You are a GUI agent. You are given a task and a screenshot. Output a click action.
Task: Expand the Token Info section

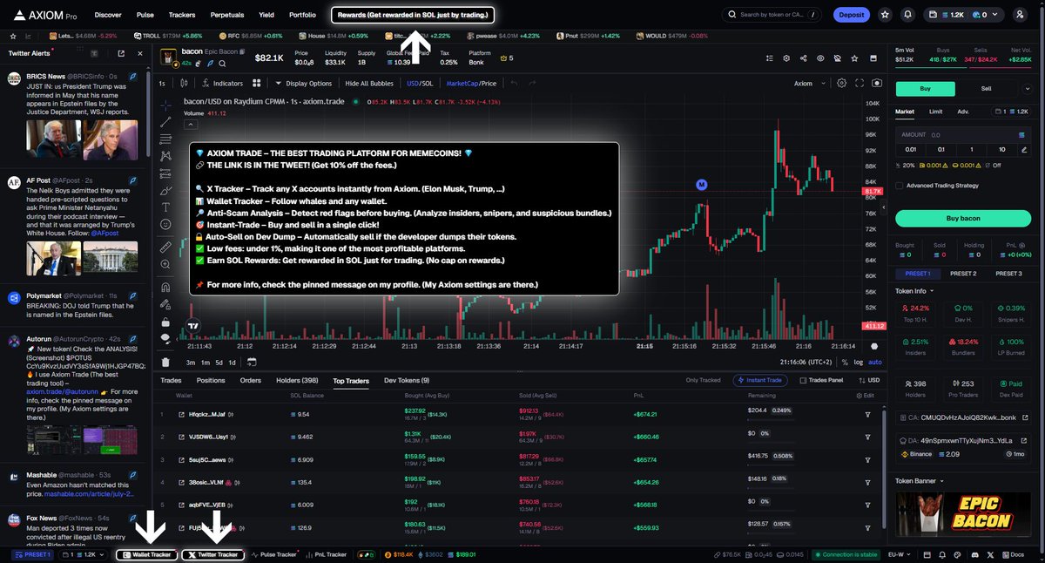(x=914, y=291)
